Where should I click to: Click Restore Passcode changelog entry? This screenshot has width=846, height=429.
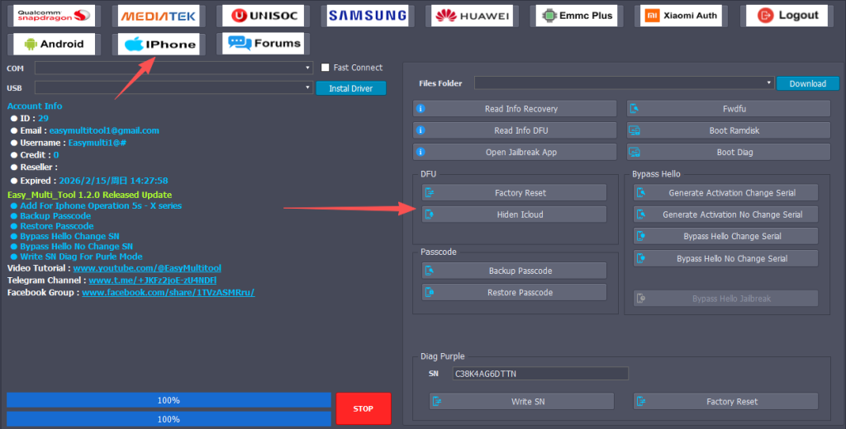coord(57,226)
